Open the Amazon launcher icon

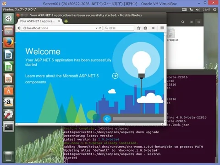point(8,102)
